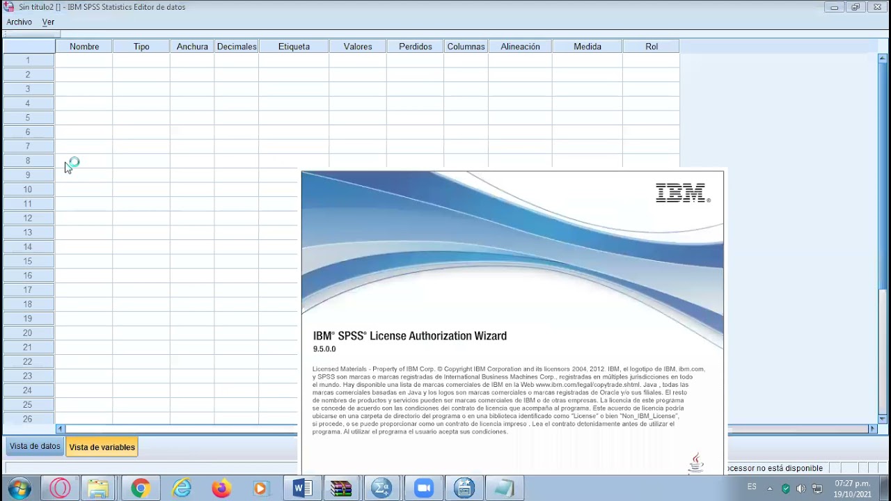Image resolution: width=891 pixels, height=501 pixels.
Task: Click the horizontal scrollbar left arrow
Action: (61, 429)
